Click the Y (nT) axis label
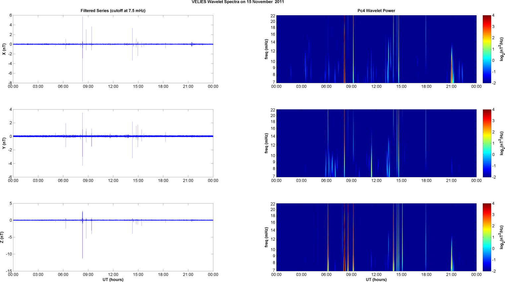This screenshot has width=505, height=282. click(x=4, y=143)
